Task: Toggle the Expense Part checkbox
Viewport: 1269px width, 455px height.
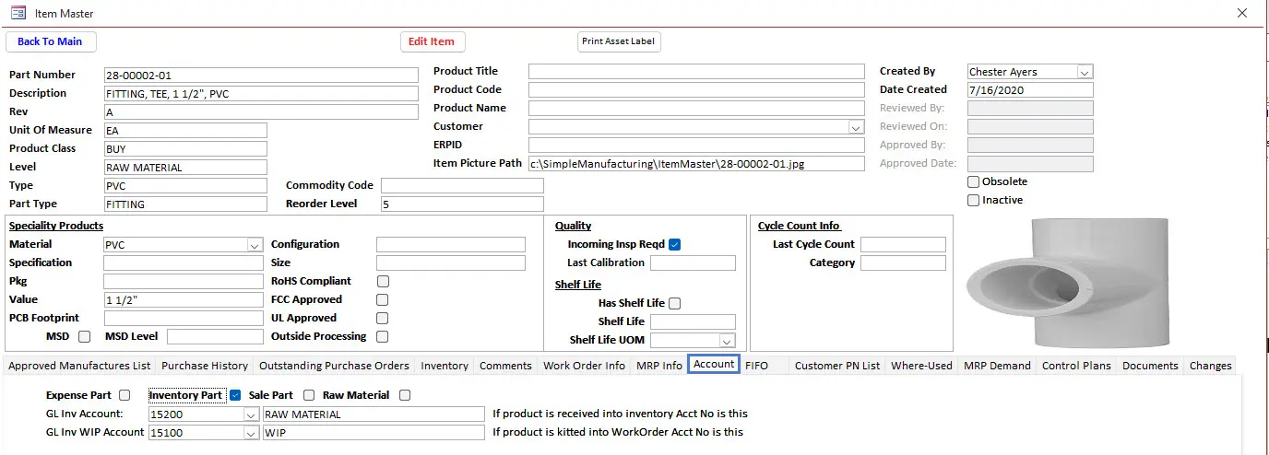Action: click(125, 396)
